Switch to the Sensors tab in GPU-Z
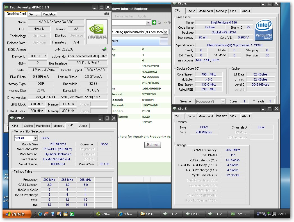Screen dimensions: 294x222 tap(34, 14)
